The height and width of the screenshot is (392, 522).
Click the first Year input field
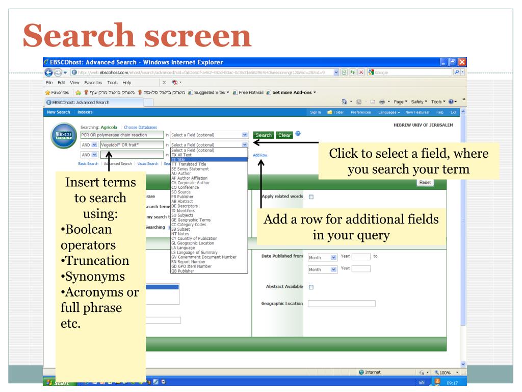click(361, 257)
